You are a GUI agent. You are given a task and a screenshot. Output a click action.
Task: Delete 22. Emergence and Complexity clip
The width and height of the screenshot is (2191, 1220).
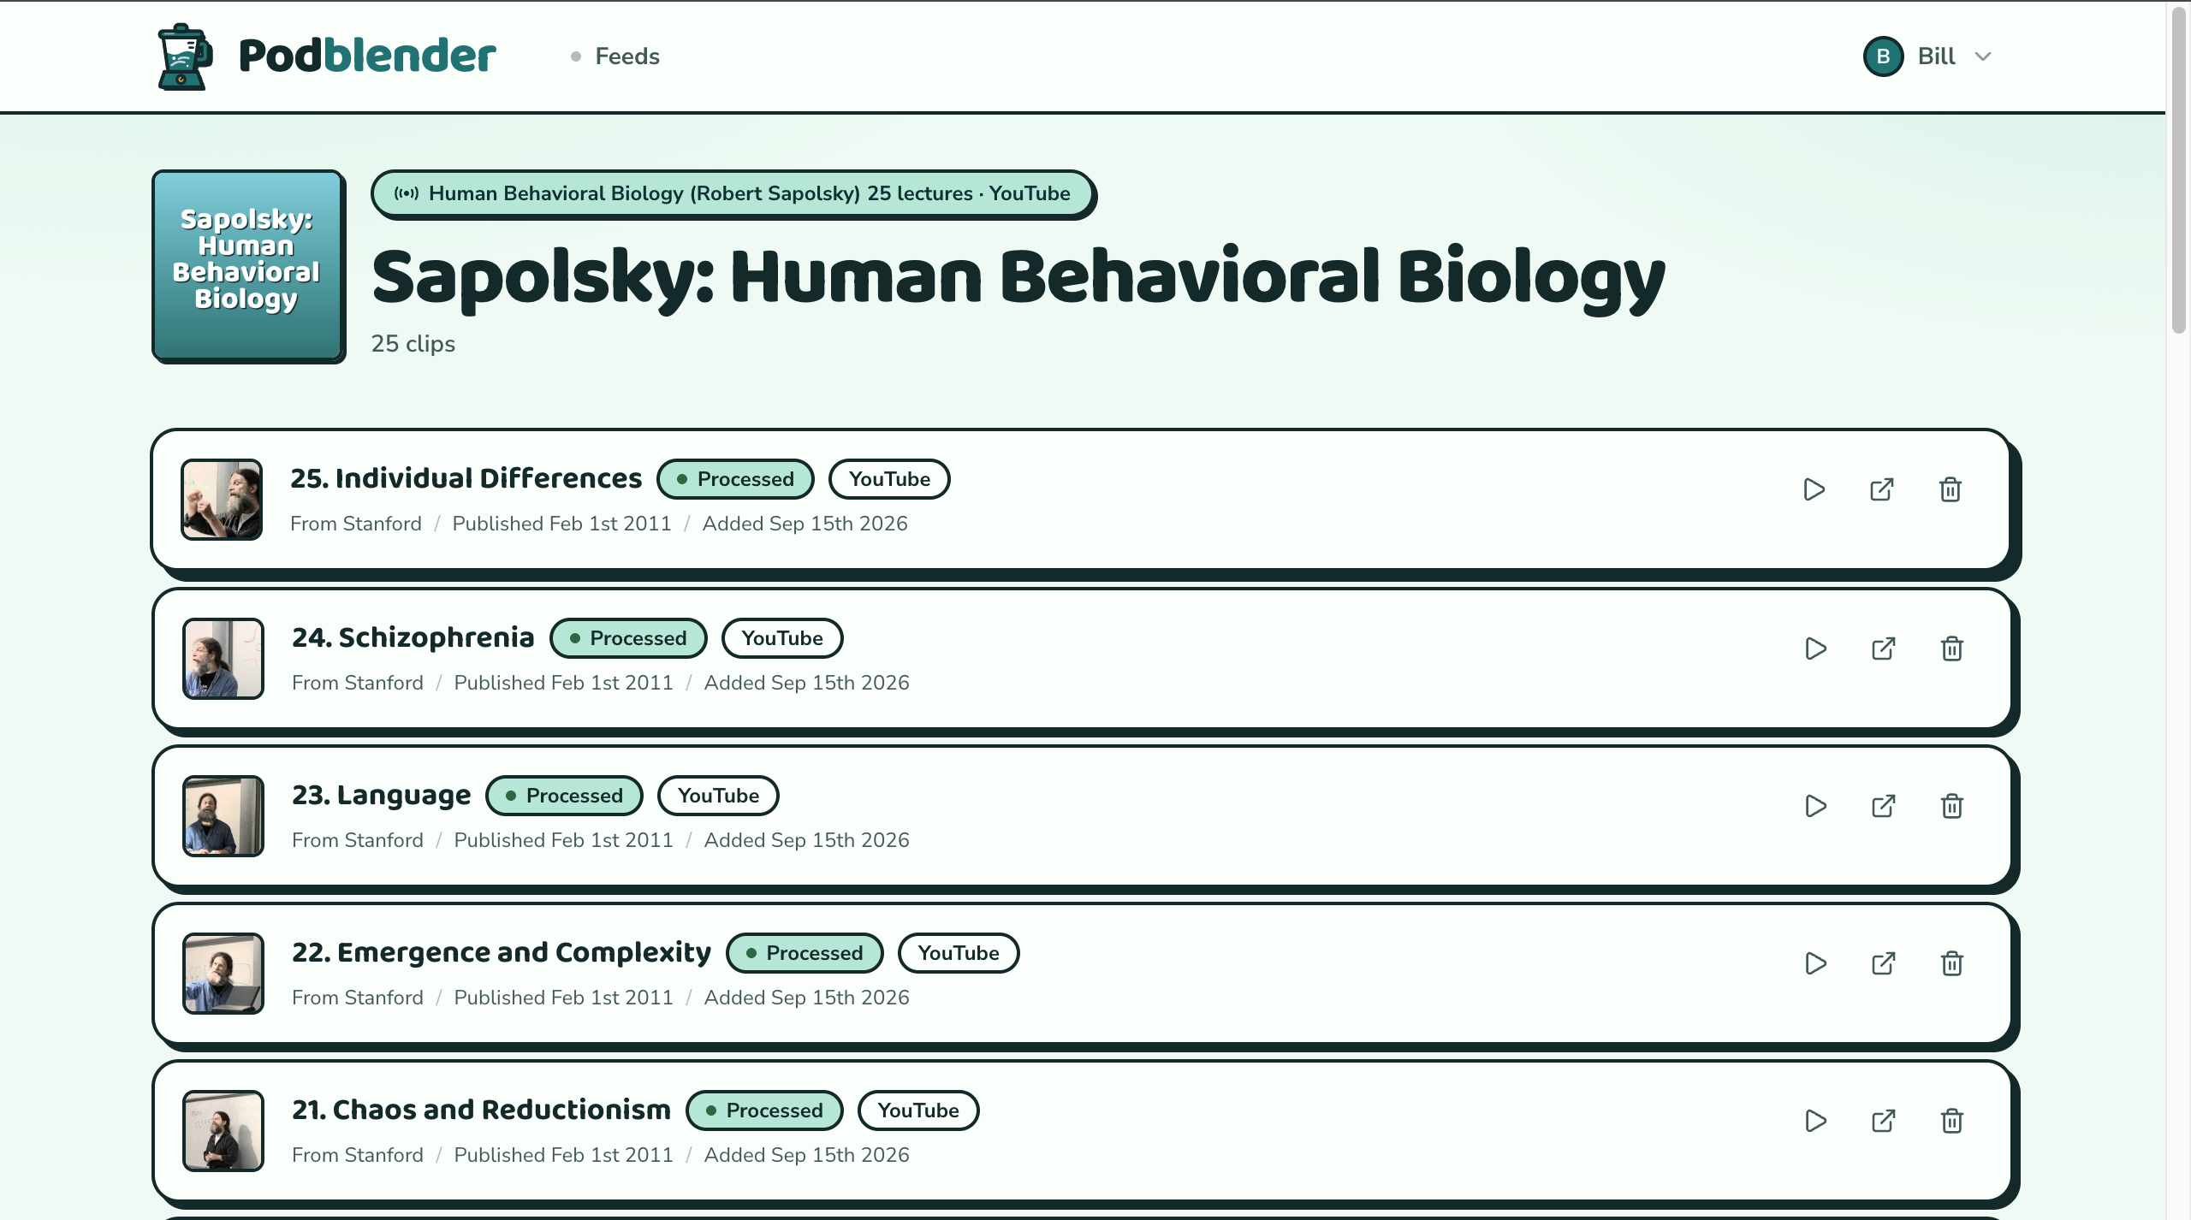pyautogui.click(x=1952, y=963)
